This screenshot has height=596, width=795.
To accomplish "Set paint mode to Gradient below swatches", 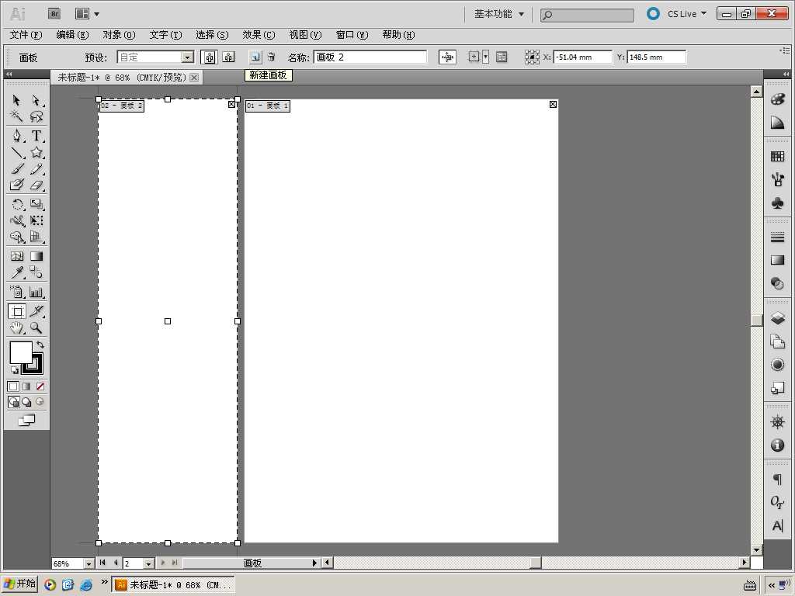I will [x=26, y=386].
